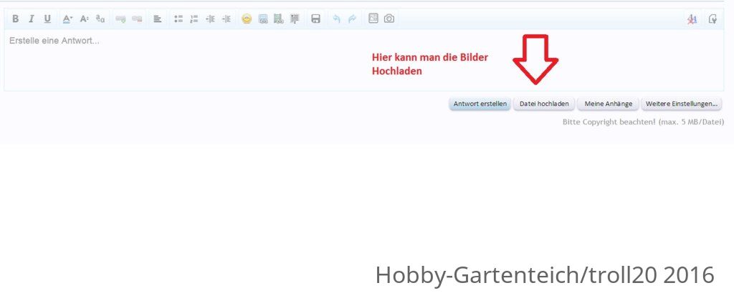Open 'Meine Anhänge'
This screenshot has height=303, width=734.
[608, 104]
